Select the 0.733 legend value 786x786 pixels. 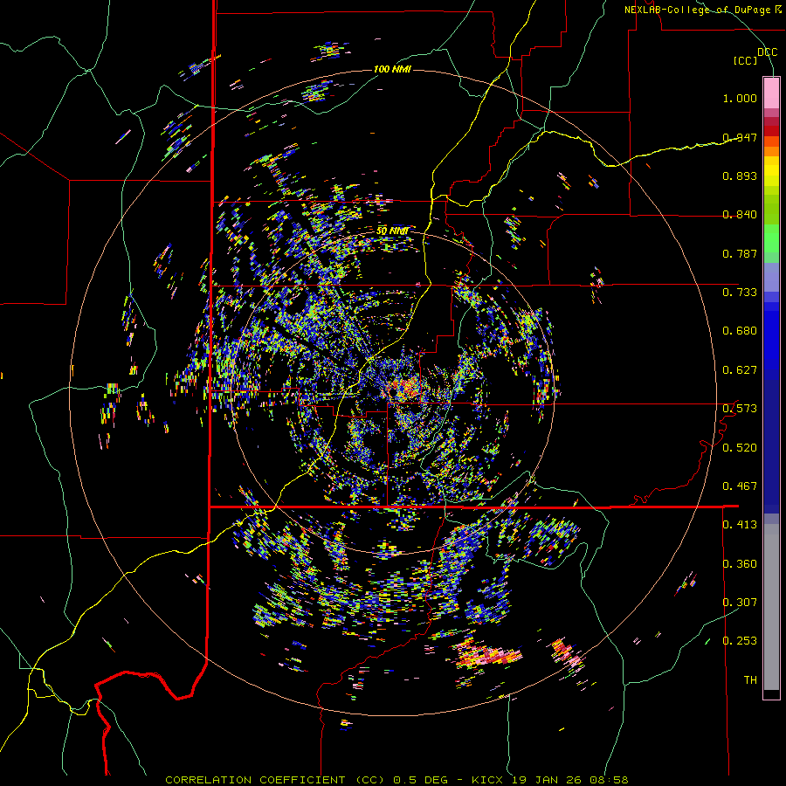(740, 293)
